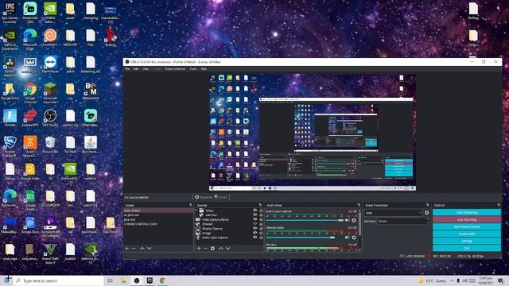Enable Studio Mode button
The image size is (509, 286).
[x=467, y=234]
